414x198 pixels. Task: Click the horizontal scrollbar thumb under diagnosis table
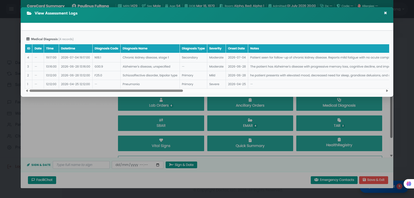[x=106, y=91]
